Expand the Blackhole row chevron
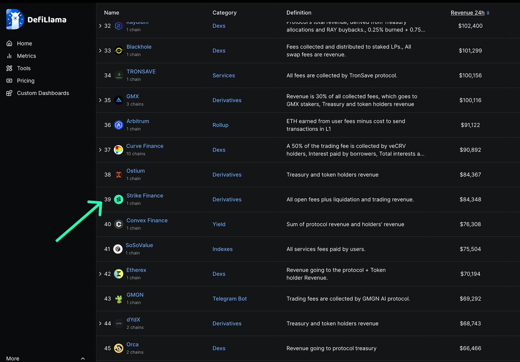520x362 pixels. [101, 51]
